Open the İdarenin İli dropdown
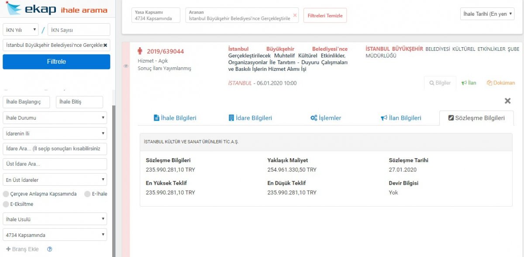524x257 pixels. (55, 133)
